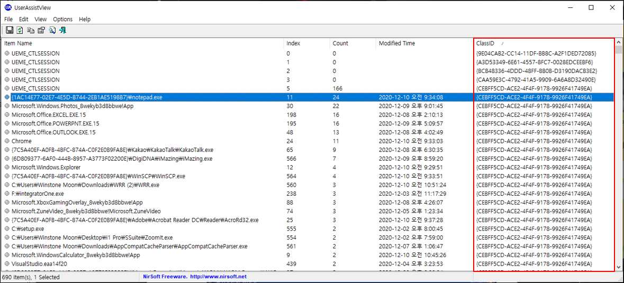624x283 pixels.
Task: Click the bullet icon beside C:\setup.exe
Action: click(x=7, y=229)
